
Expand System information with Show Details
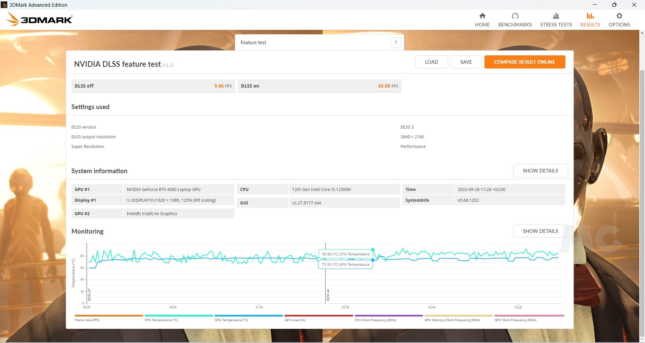tap(540, 171)
